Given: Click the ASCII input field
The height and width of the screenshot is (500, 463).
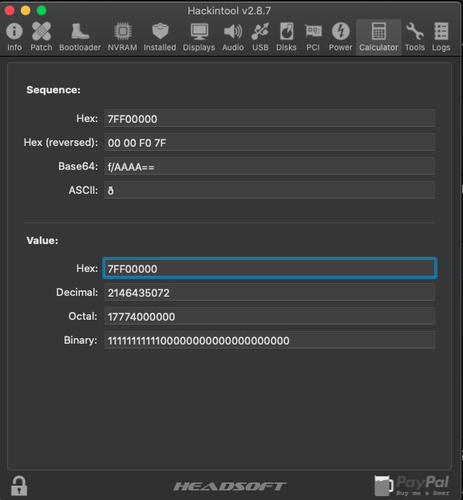Looking at the screenshot, I should [270, 190].
